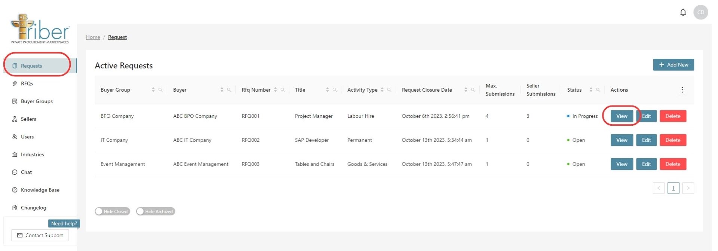Go to Home breadcrumb link
Screen dimensions: 718x251
(93, 37)
